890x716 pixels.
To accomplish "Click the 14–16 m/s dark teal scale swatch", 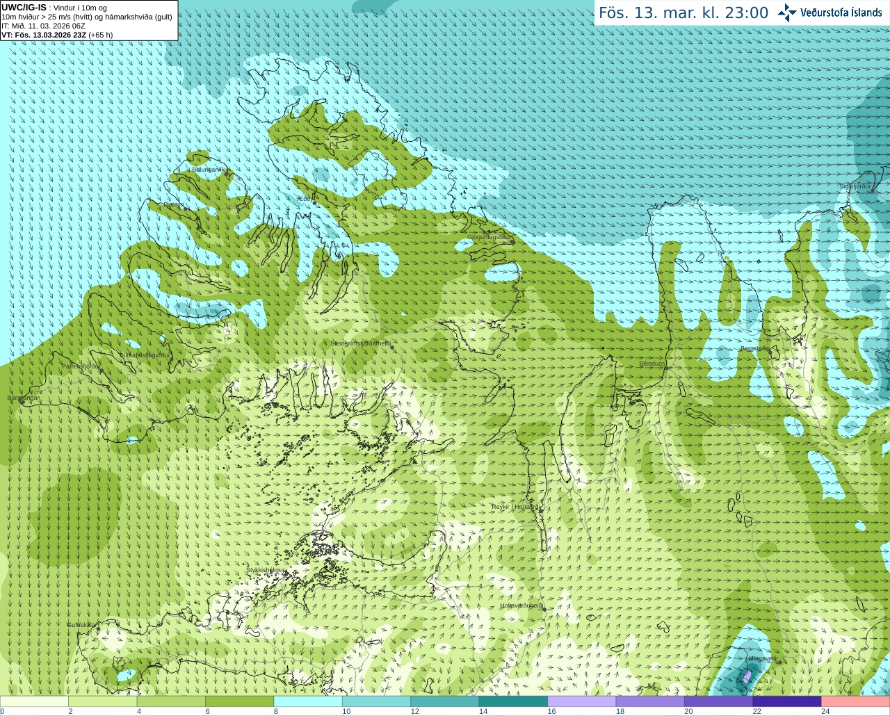I will tap(513, 701).
